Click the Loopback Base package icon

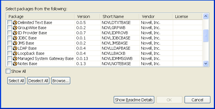[15, 53]
